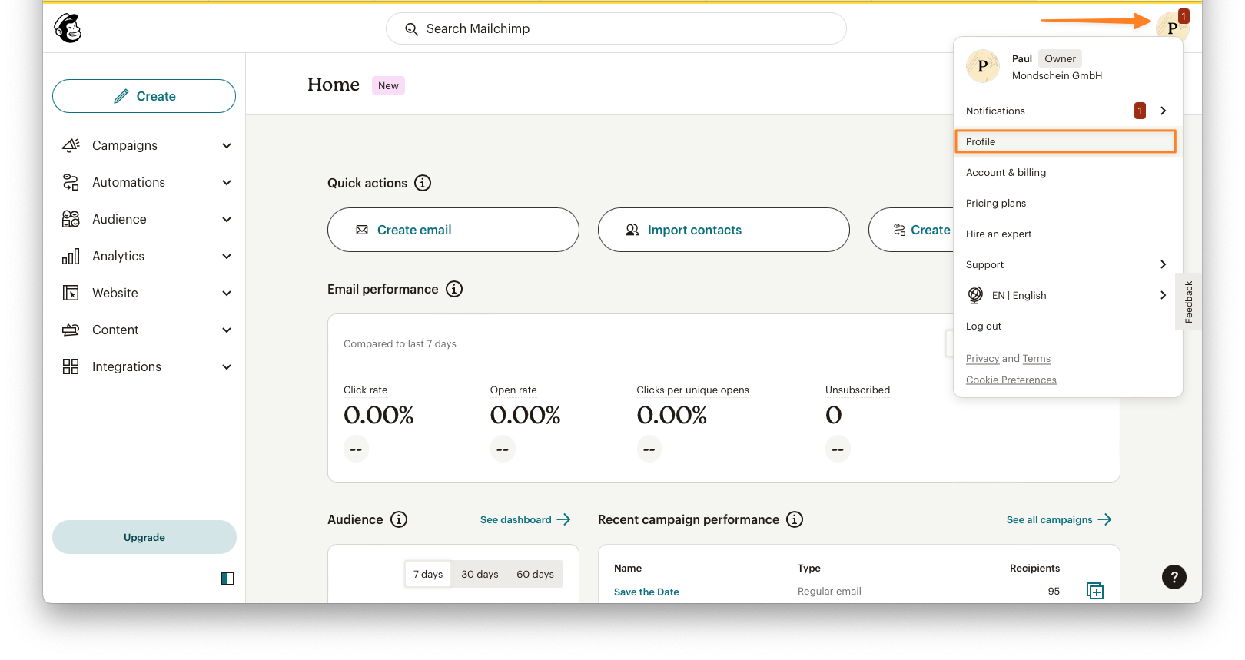Click the Audience people icon
This screenshot has height=660, width=1245.
coord(71,219)
